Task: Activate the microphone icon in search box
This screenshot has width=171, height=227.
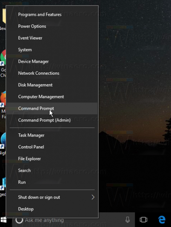Action: 127,220
